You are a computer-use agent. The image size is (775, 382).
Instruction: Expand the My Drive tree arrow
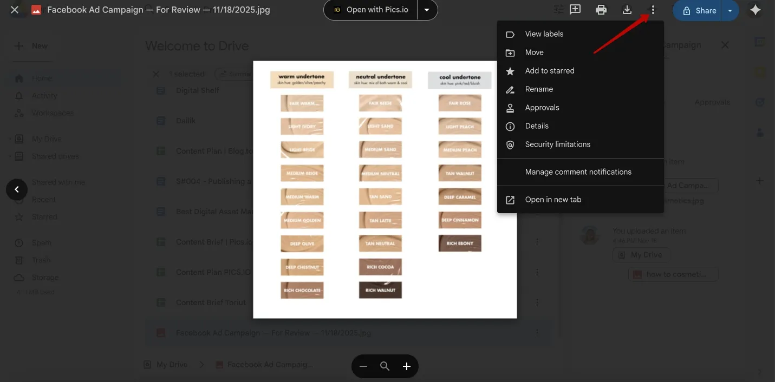point(9,139)
